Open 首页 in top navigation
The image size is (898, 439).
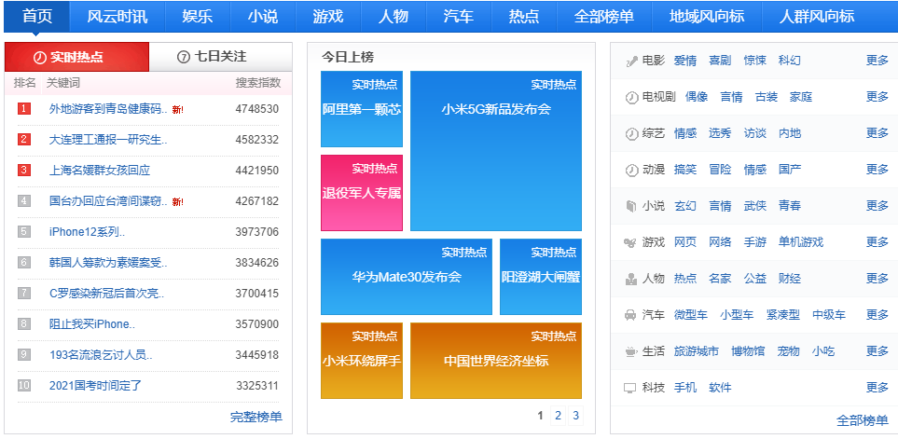coord(37,17)
